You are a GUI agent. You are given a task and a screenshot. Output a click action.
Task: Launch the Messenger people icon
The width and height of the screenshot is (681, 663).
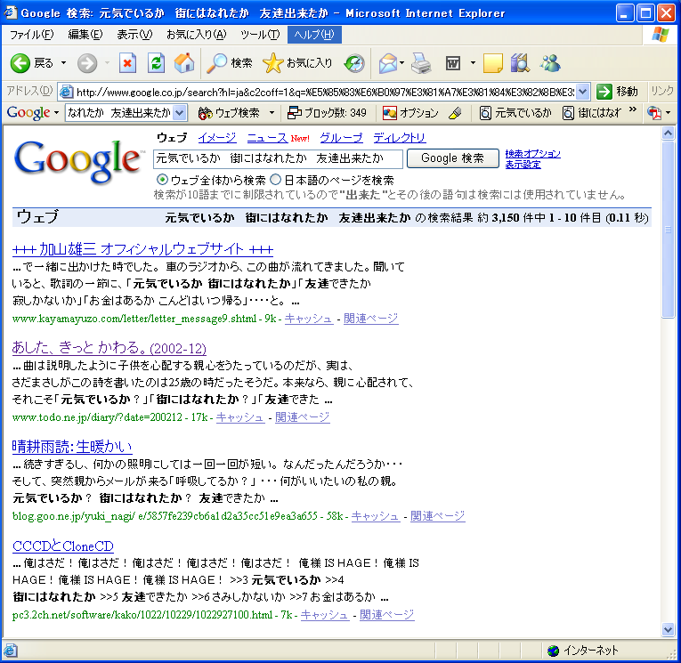(550, 63)
